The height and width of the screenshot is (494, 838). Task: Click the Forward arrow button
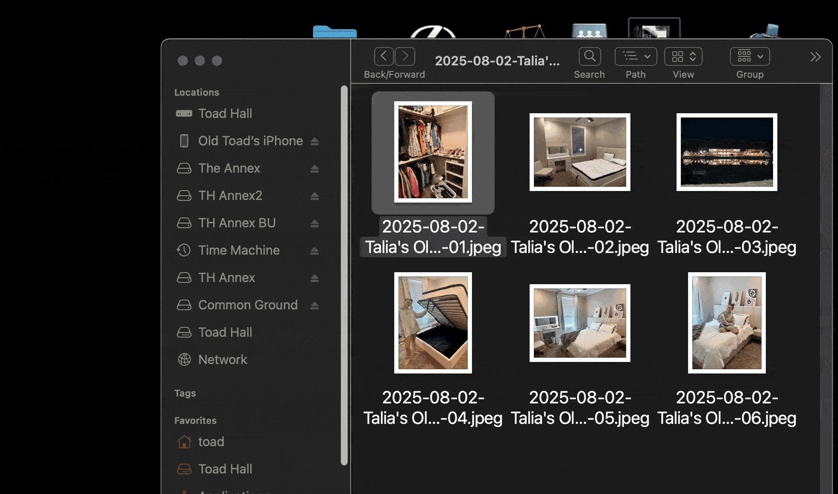[x=405, y=56]
